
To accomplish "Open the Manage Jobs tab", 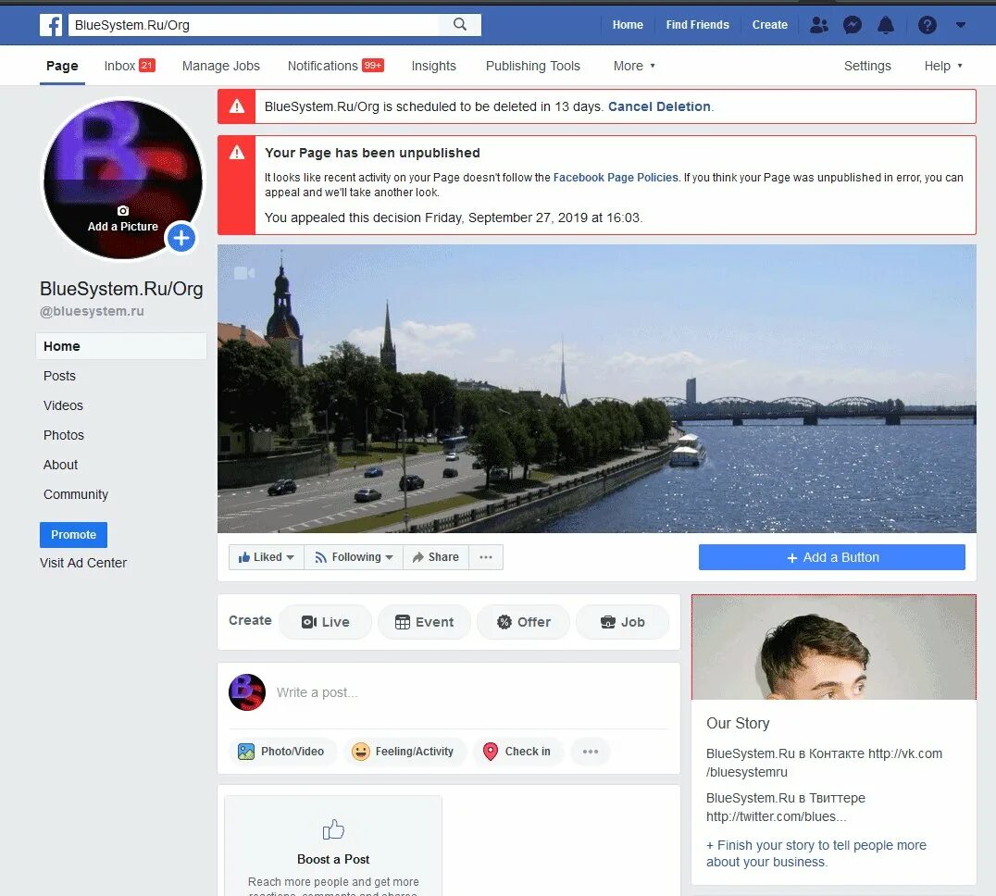I will 221,66.
